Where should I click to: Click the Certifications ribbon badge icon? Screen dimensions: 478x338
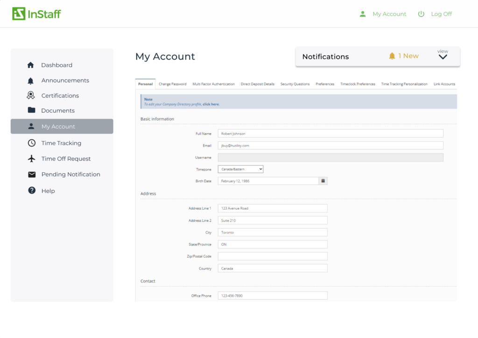(x=30, y=95)
